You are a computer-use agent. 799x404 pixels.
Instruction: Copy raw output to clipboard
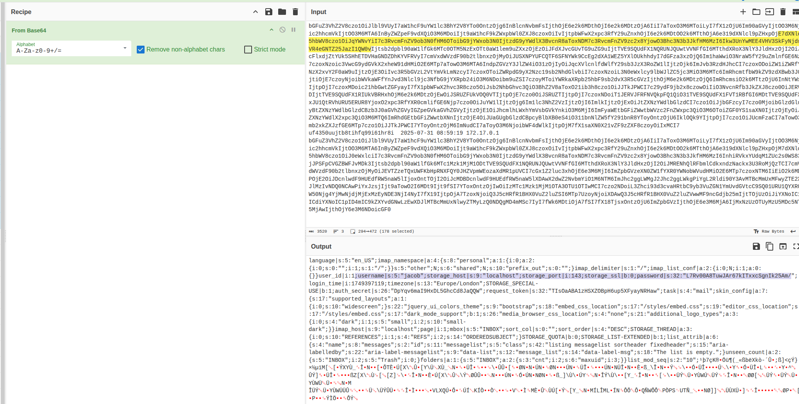[770, 246]
